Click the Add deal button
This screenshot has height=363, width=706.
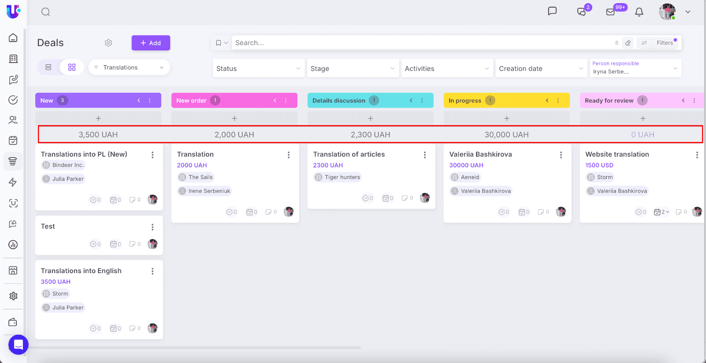click(x=150, y=43)
